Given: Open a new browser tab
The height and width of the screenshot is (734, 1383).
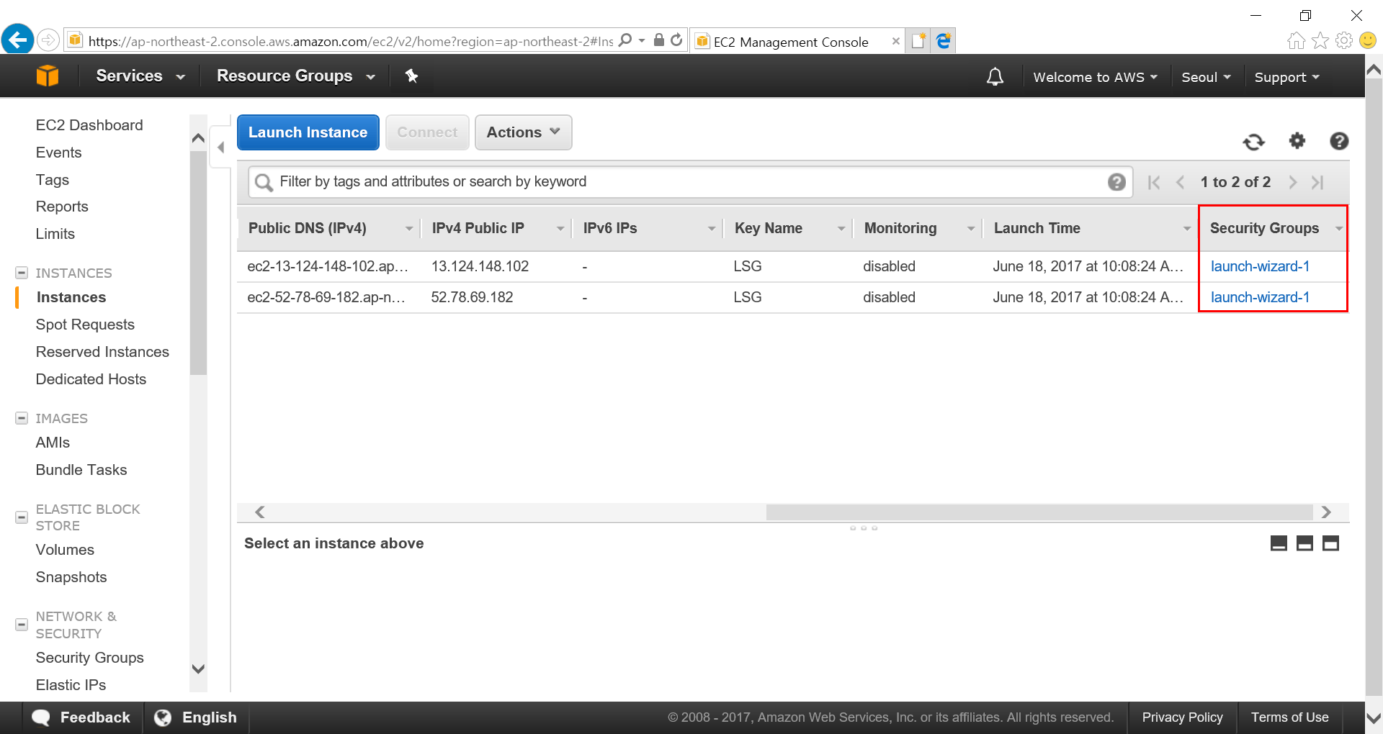Looking at the screenshot, I should tap(918, 41).
